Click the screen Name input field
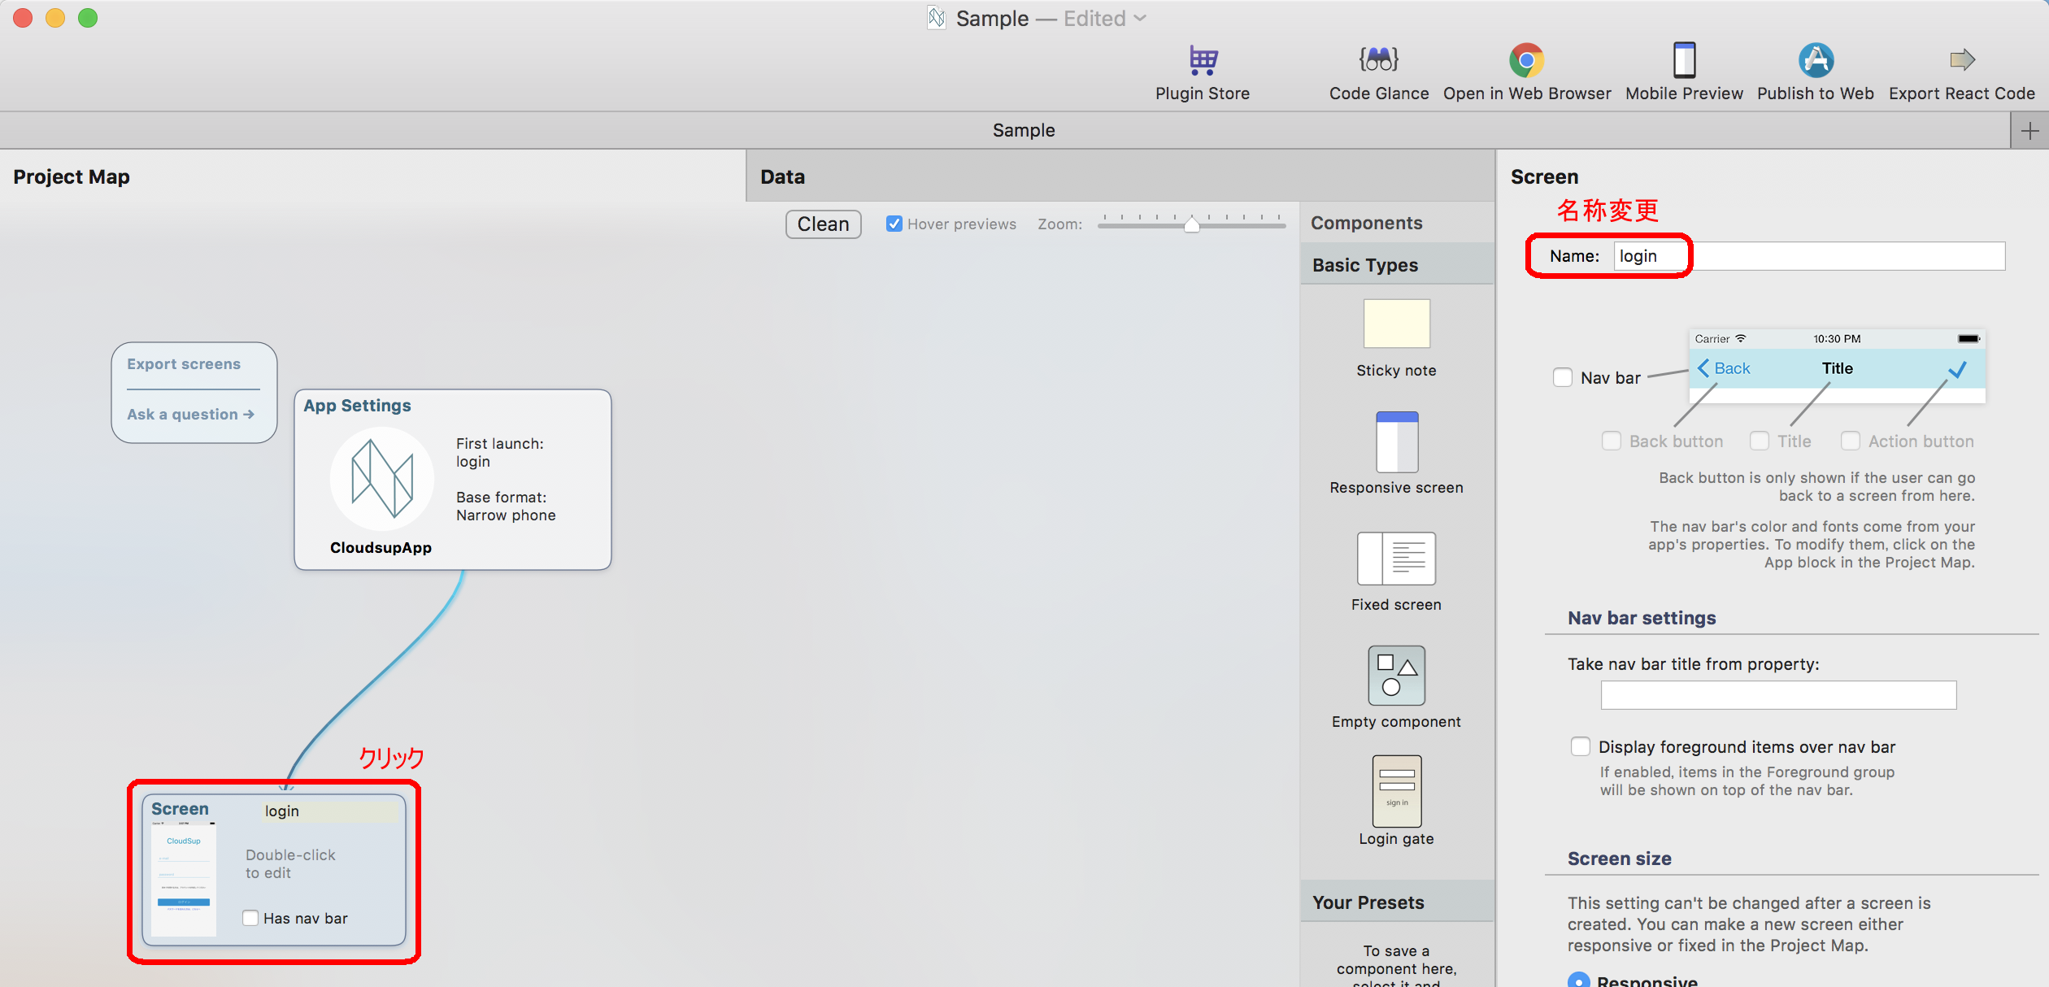This screenshot has height=987, width=2049. pyautogui.click(x=1808, y=256)
